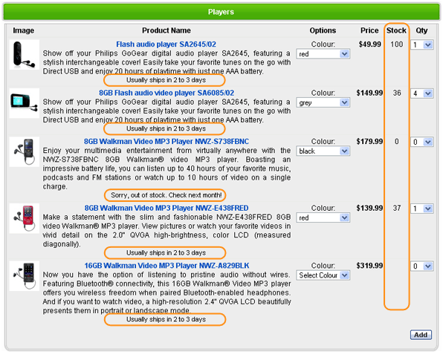Click the $319.99 price
The height and width of the screenshot is (354, 443).
pos(369,266)
